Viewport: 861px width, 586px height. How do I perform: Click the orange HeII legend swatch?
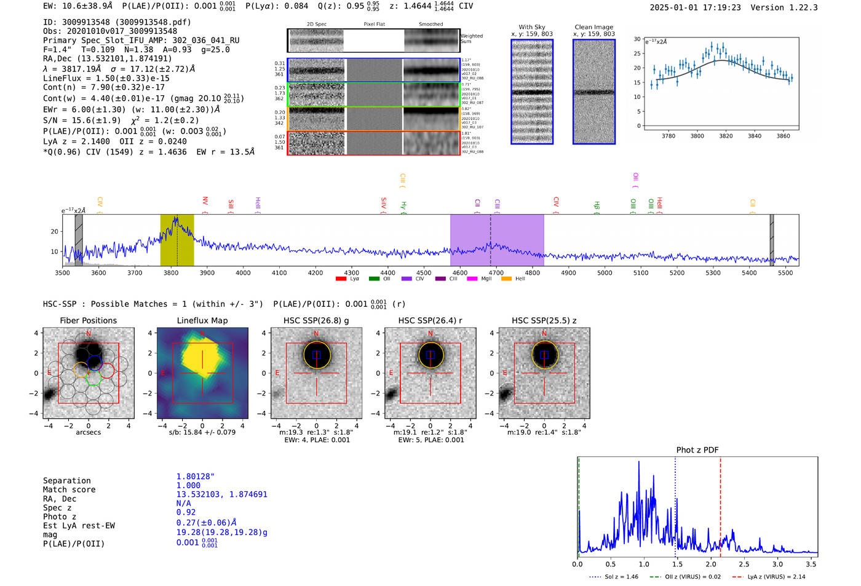pos(506,279)
